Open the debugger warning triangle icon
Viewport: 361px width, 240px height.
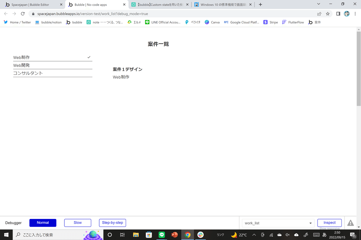pyautogui.click(x=350, y=223)
